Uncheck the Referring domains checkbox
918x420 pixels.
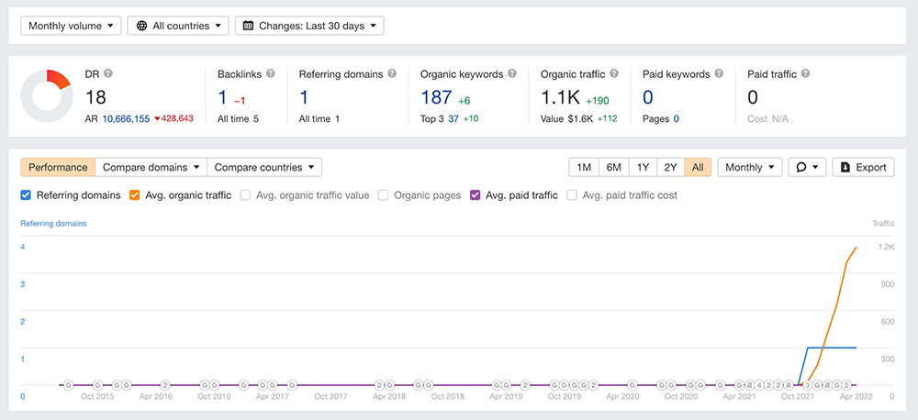[27, 195]
